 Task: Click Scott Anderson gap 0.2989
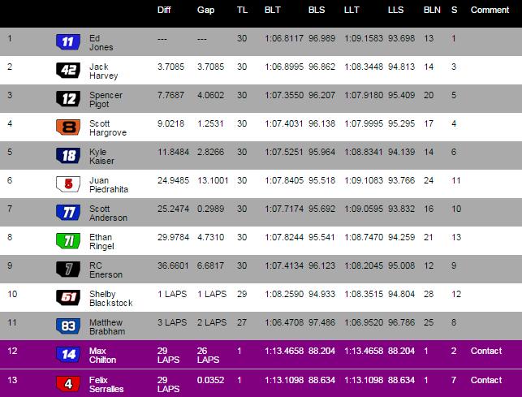(210, 209)
